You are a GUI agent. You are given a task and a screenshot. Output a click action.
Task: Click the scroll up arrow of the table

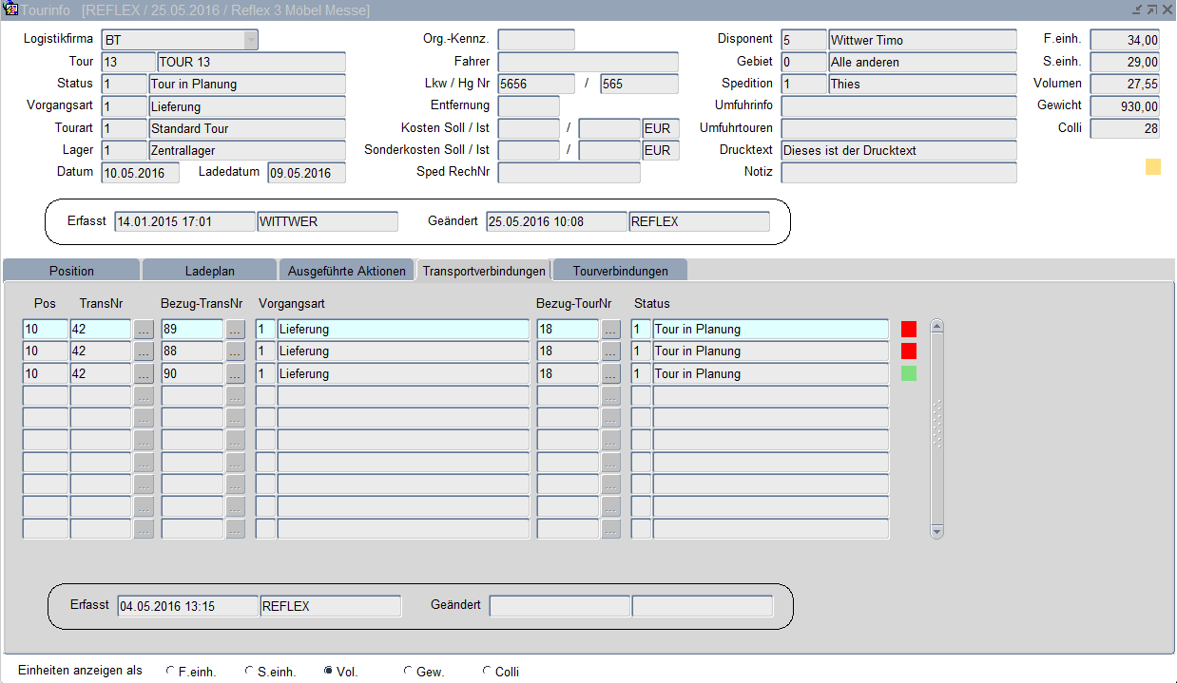pos(936,327)
